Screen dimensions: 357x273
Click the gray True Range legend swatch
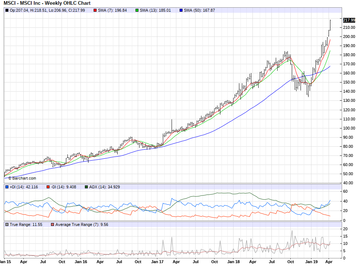[7, 224]
